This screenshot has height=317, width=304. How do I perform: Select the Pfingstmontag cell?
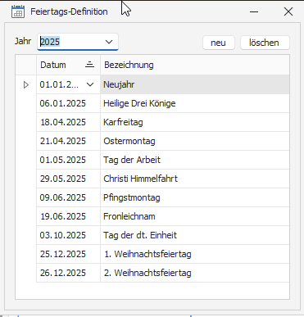pyautogui.click(x=195, y=197)
